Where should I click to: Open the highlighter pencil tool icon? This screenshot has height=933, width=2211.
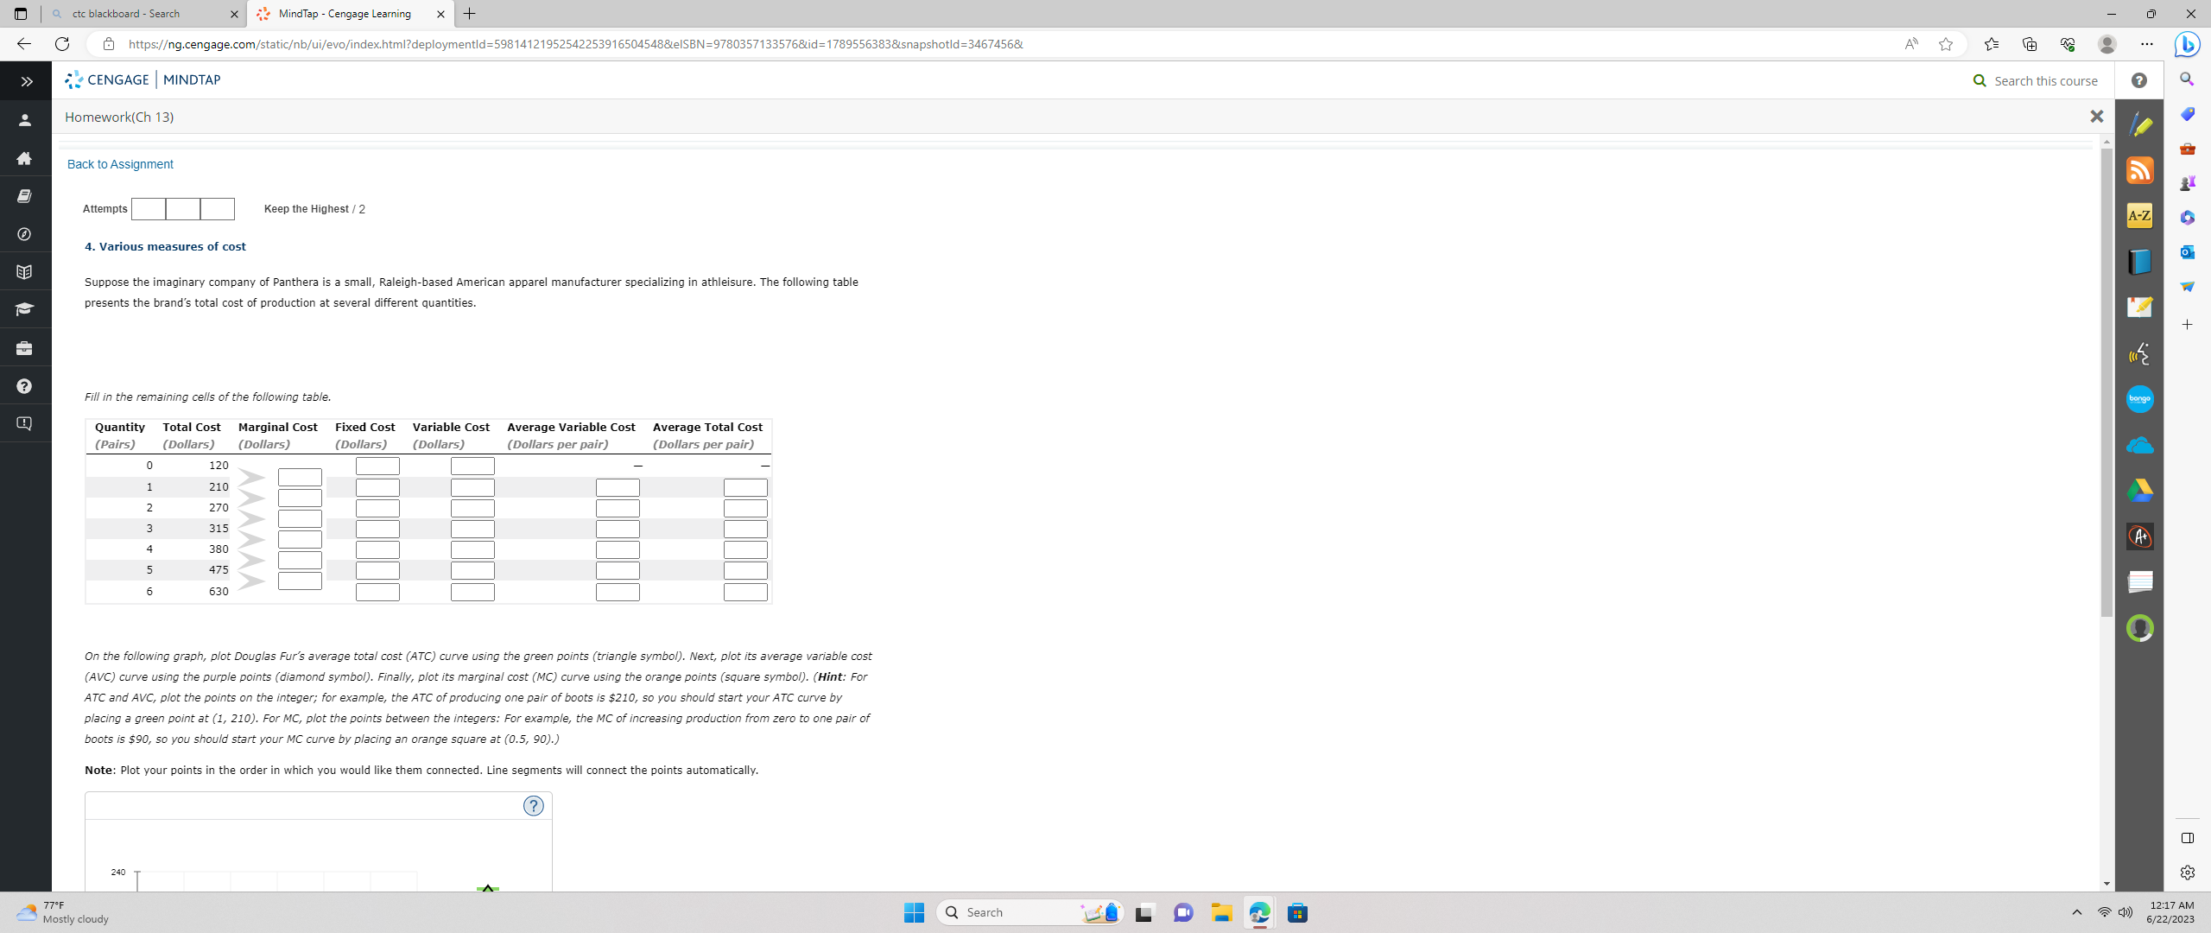click(2139, 125)
